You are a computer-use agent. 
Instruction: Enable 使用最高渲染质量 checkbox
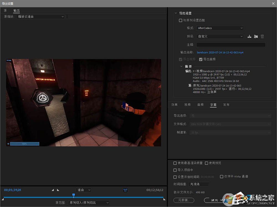(x=175, y=163)
